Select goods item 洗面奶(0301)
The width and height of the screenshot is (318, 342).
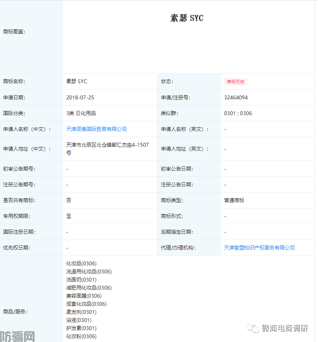[x=81, y=280]
